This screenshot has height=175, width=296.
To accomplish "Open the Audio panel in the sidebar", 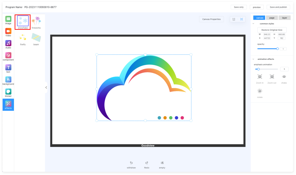I will pyautogui.click(x=8, y=44).
